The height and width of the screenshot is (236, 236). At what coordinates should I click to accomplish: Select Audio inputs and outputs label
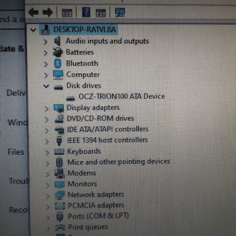tap(107, 41)
